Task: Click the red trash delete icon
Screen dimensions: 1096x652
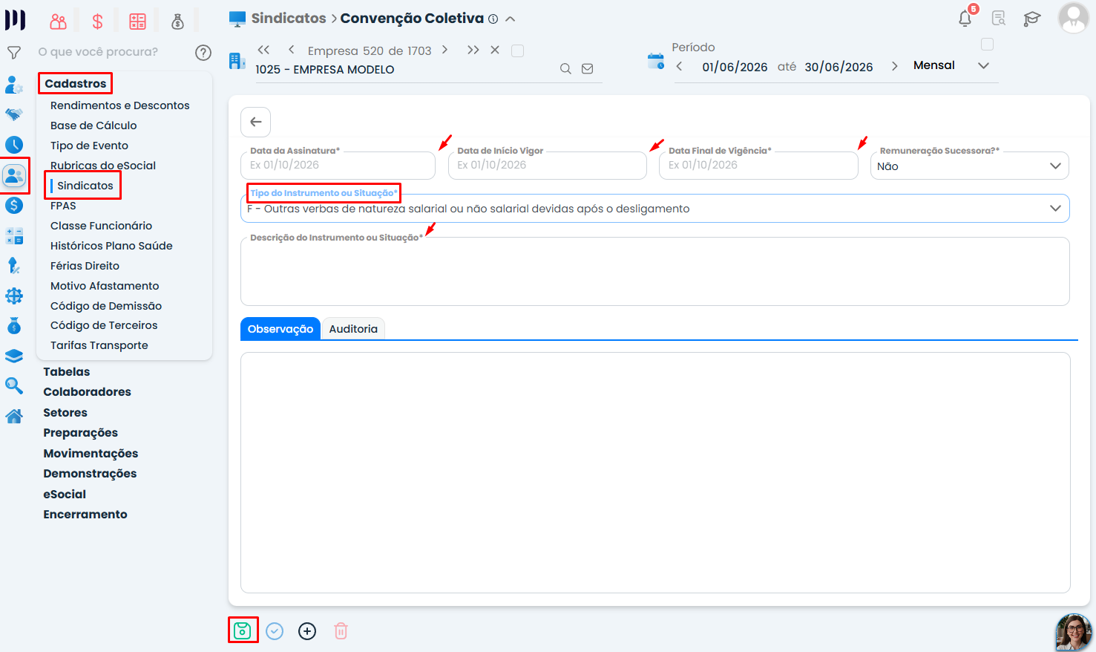Action: (341, 631)
